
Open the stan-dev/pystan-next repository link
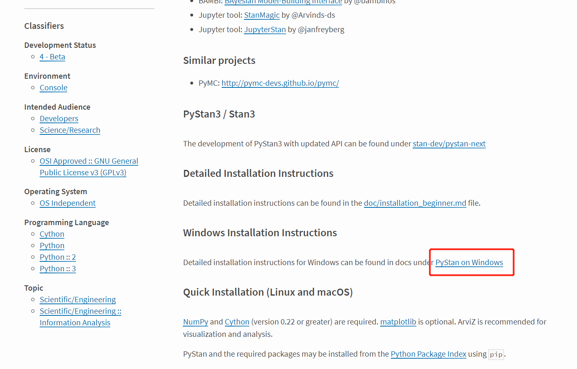(449, 144)
